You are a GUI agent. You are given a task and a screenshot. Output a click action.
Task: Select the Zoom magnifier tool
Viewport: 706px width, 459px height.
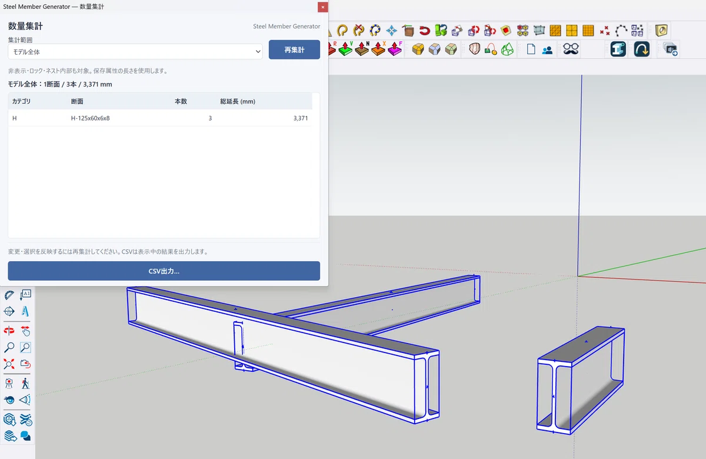pyautogui.click(x=9, y=347)
